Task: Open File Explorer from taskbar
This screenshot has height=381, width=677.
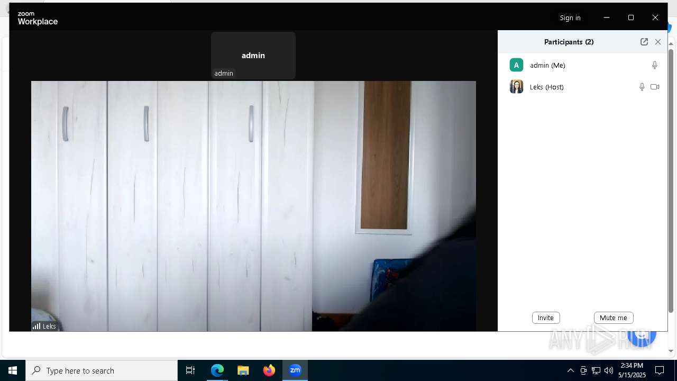Action: coord(243,370)
